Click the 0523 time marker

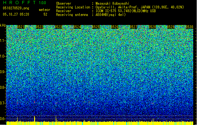pos(58,27)
